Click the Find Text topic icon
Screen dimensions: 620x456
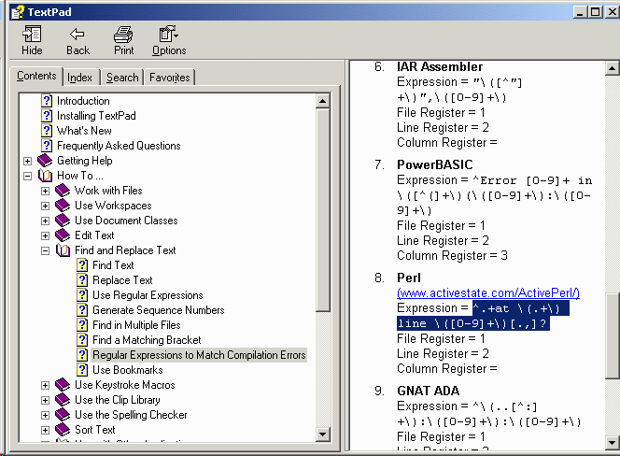click(82, 265)
